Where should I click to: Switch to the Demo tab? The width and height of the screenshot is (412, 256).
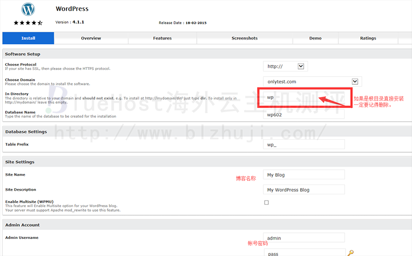(315, 38)
